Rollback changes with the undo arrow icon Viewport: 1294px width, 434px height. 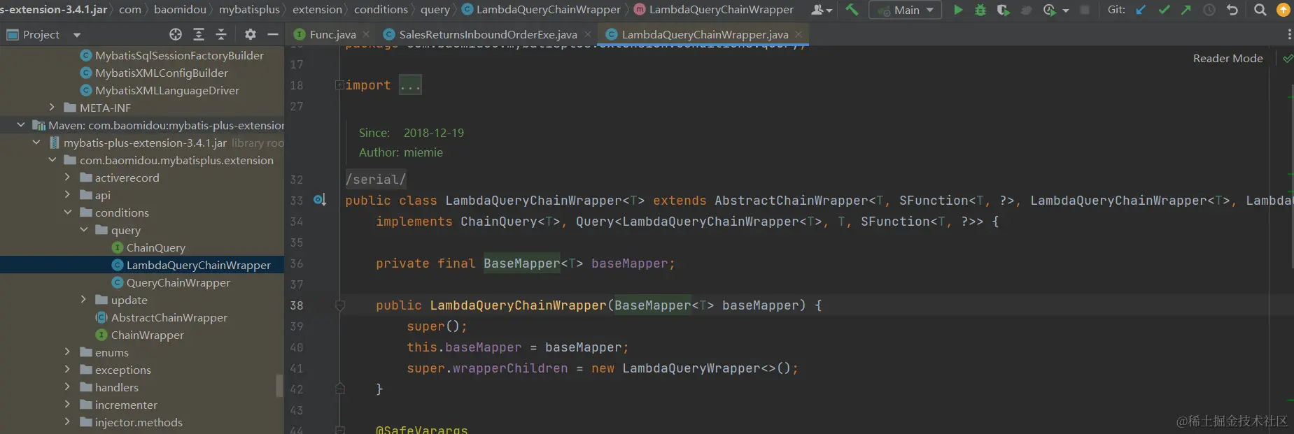[x=1232, y=10]
